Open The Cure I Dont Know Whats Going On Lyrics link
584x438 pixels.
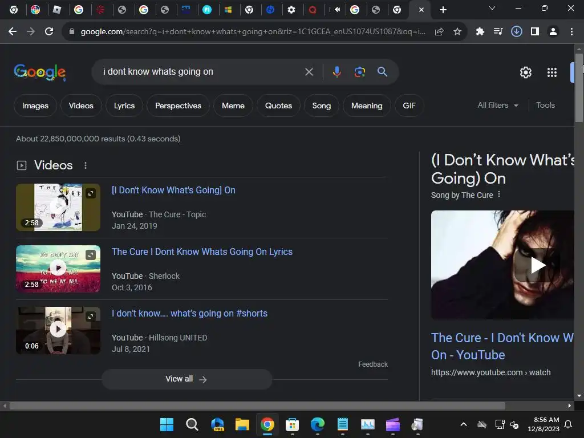point(202,252)
